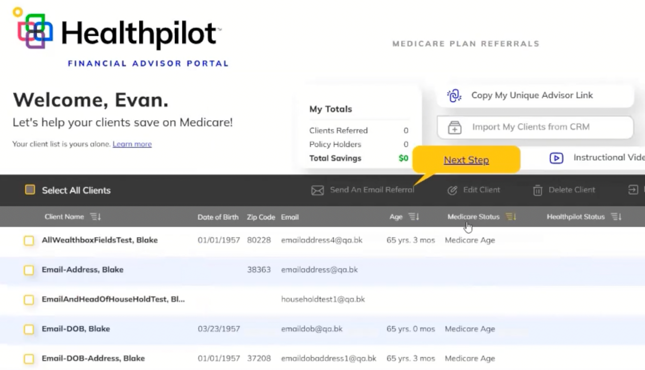Click the Edit Client label
Viewport: 645px width, 370px height.
point(481,190)
